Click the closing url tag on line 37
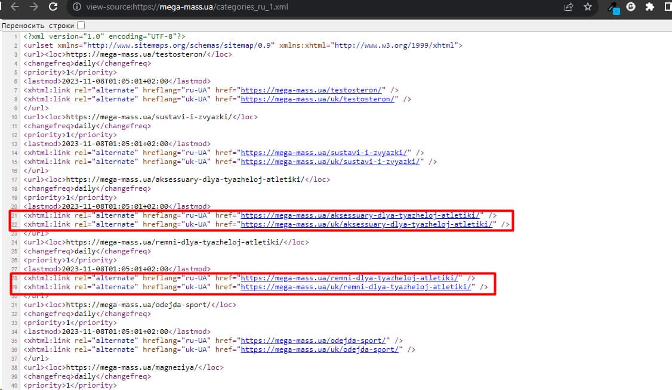The width and height of the screenshot is (672, 390). (36, 358)
